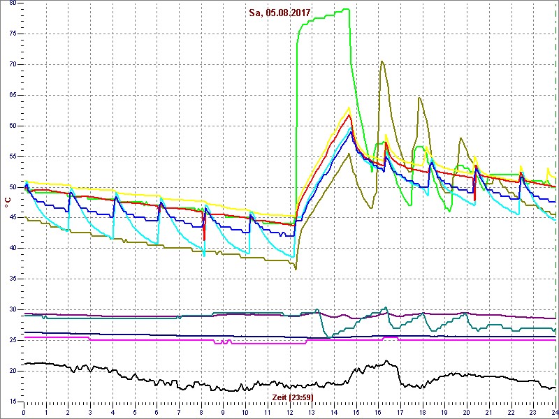Select the 35 value on temperature axis
This screenshot has height=419, width=559.
(12, 279)
